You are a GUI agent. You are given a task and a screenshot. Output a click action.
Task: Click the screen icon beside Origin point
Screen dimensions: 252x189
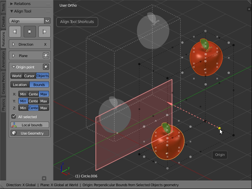[46, 67]
